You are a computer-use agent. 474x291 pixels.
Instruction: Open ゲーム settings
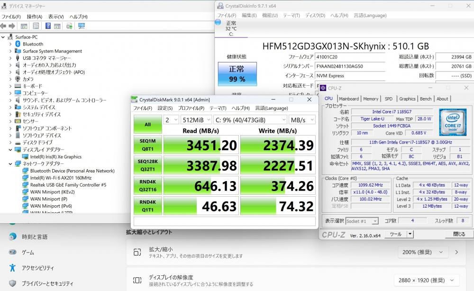(x=28, y=252)
